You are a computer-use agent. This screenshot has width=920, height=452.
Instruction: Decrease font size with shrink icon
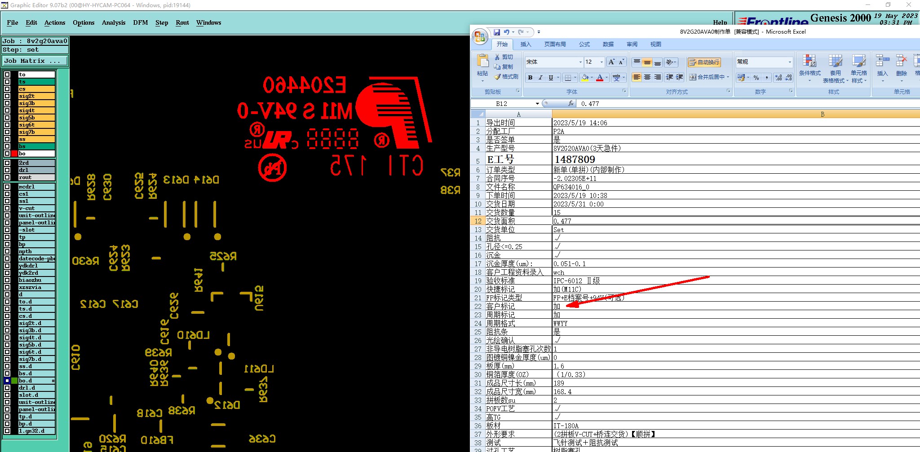621,62
